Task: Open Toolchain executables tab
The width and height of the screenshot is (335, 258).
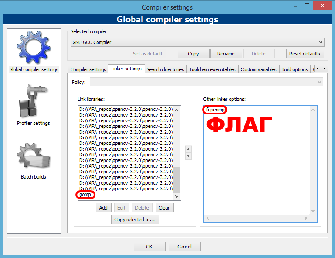Action: (x=212, y=69)
